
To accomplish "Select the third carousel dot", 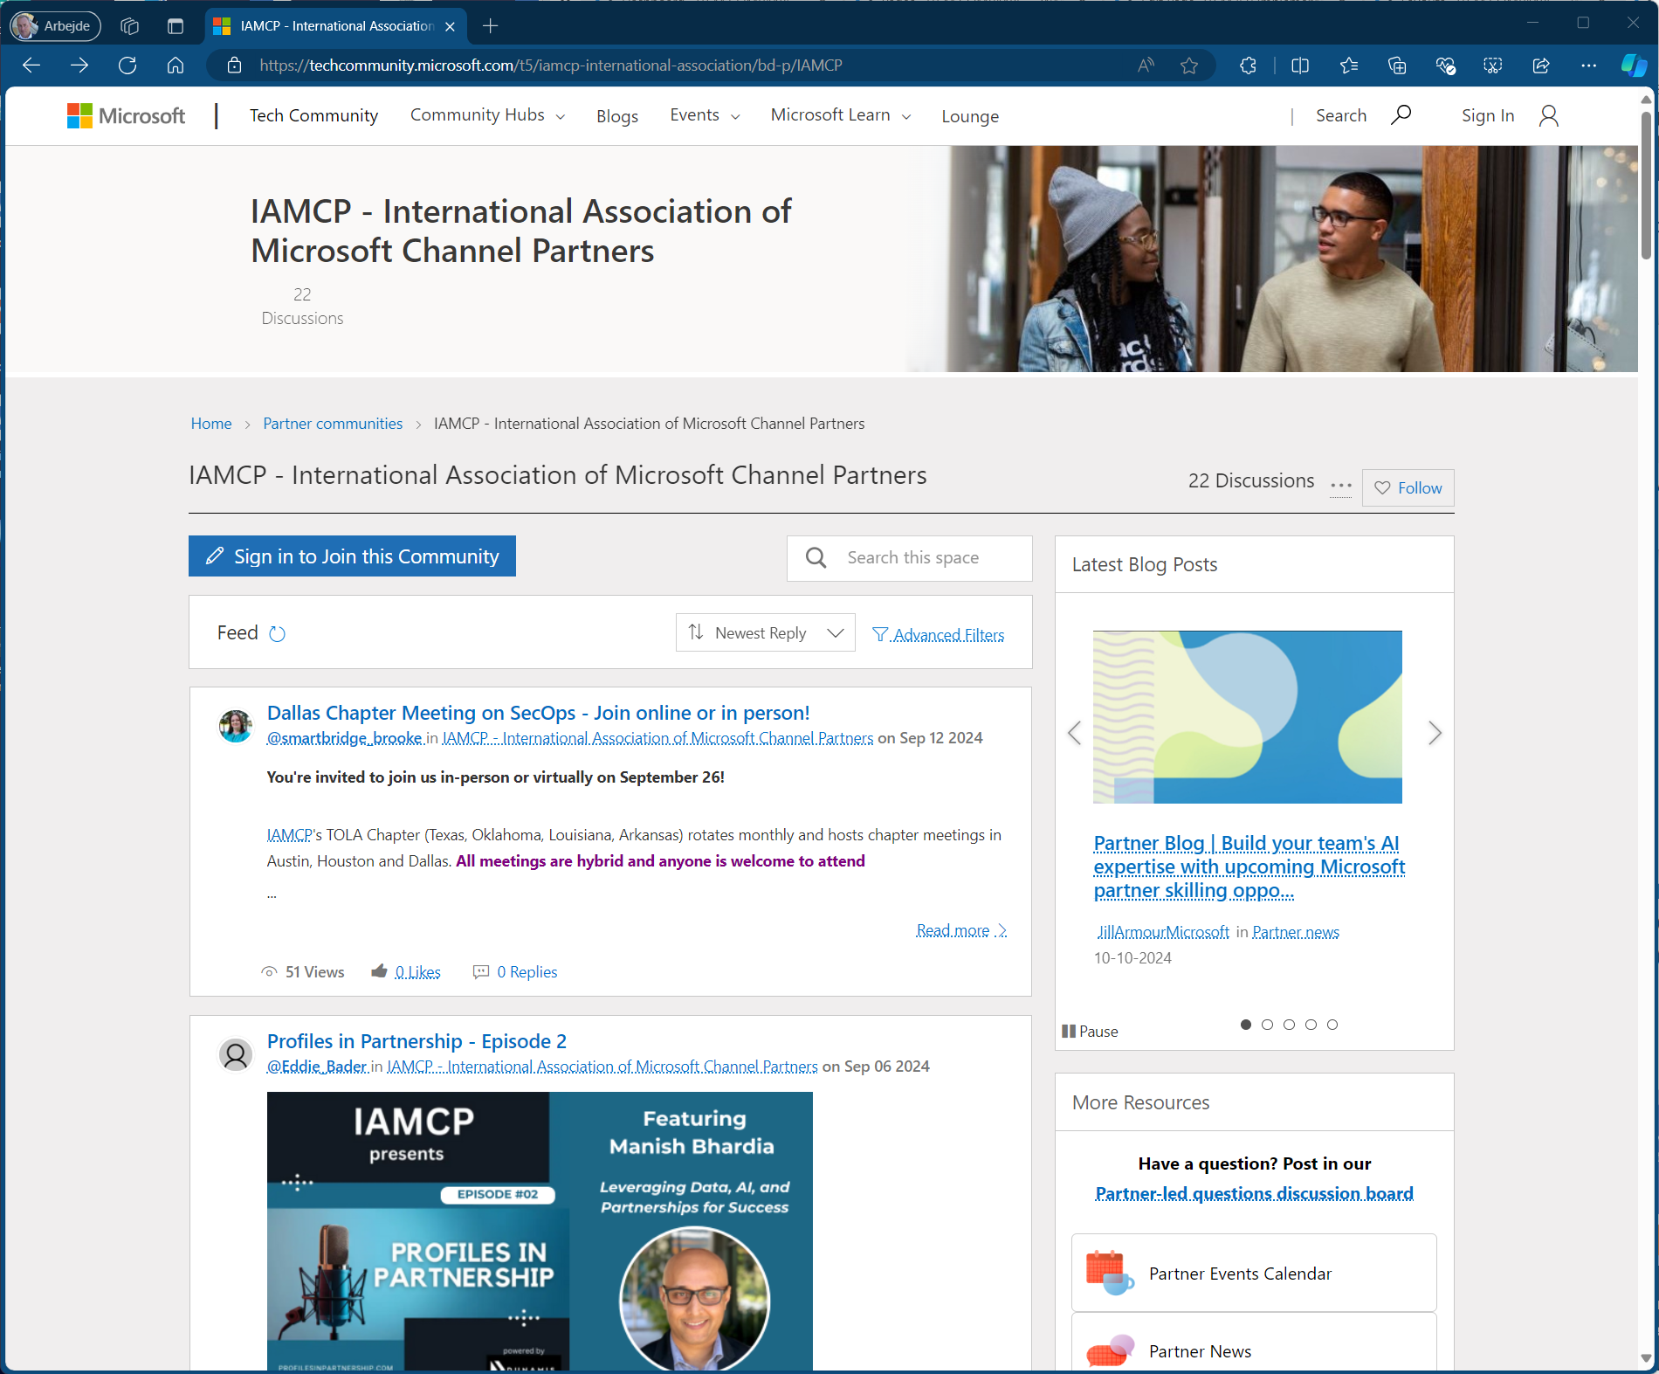I will [x=1289, y=1025].
